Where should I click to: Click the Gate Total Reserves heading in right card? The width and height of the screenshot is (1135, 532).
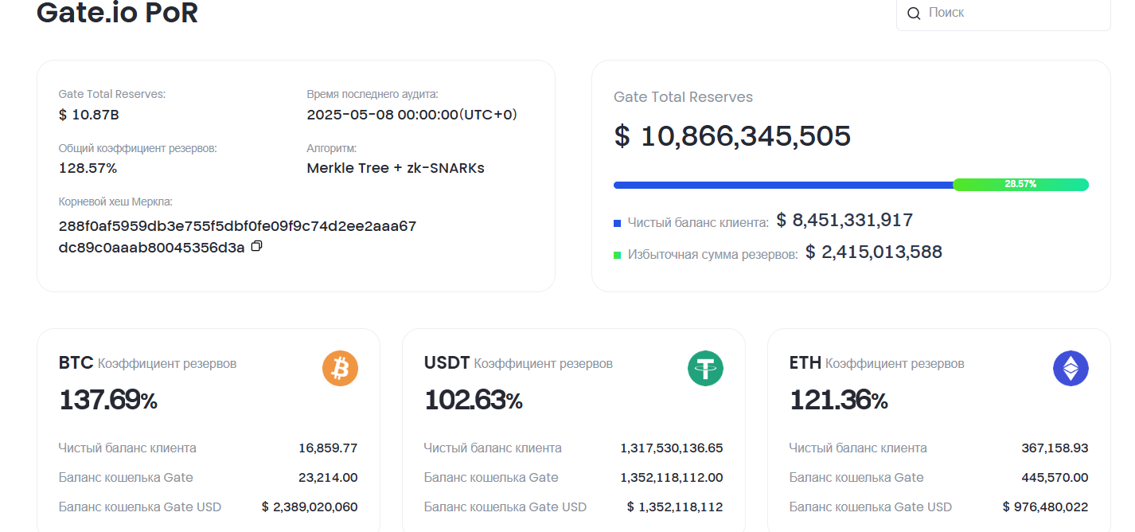click(683, 97)
